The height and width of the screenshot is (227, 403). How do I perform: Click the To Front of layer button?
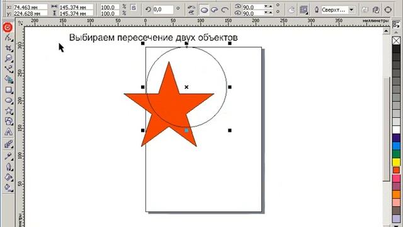pos(365,10)
